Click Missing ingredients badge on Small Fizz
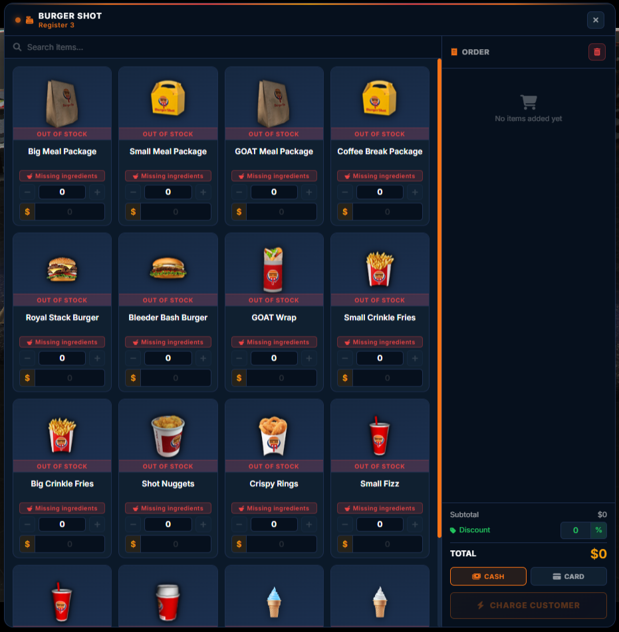 [380, 508]
